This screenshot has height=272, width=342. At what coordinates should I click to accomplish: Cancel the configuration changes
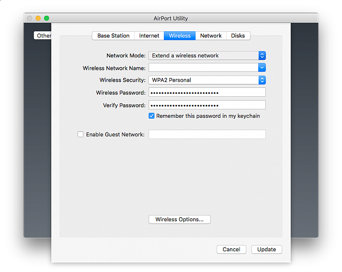(231, 249)
